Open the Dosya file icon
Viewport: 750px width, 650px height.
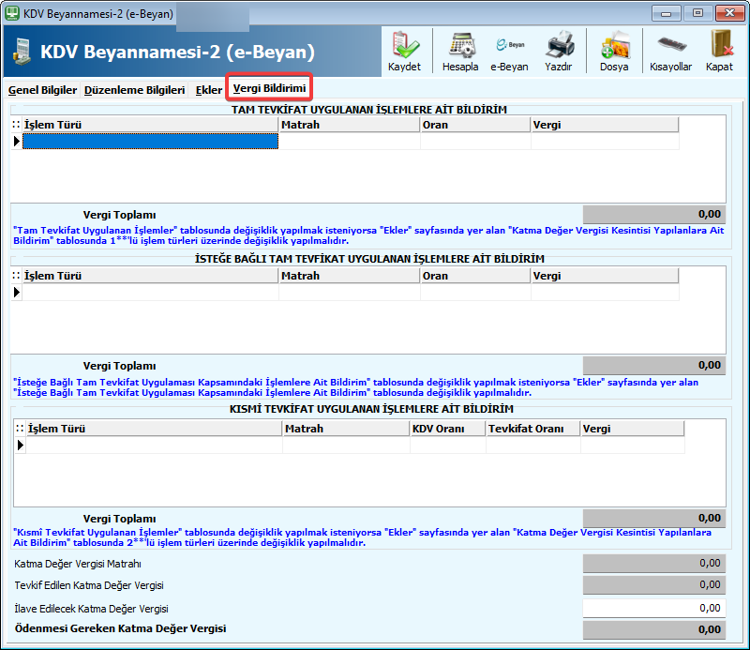pyautogui.click(x=614, y=51)
